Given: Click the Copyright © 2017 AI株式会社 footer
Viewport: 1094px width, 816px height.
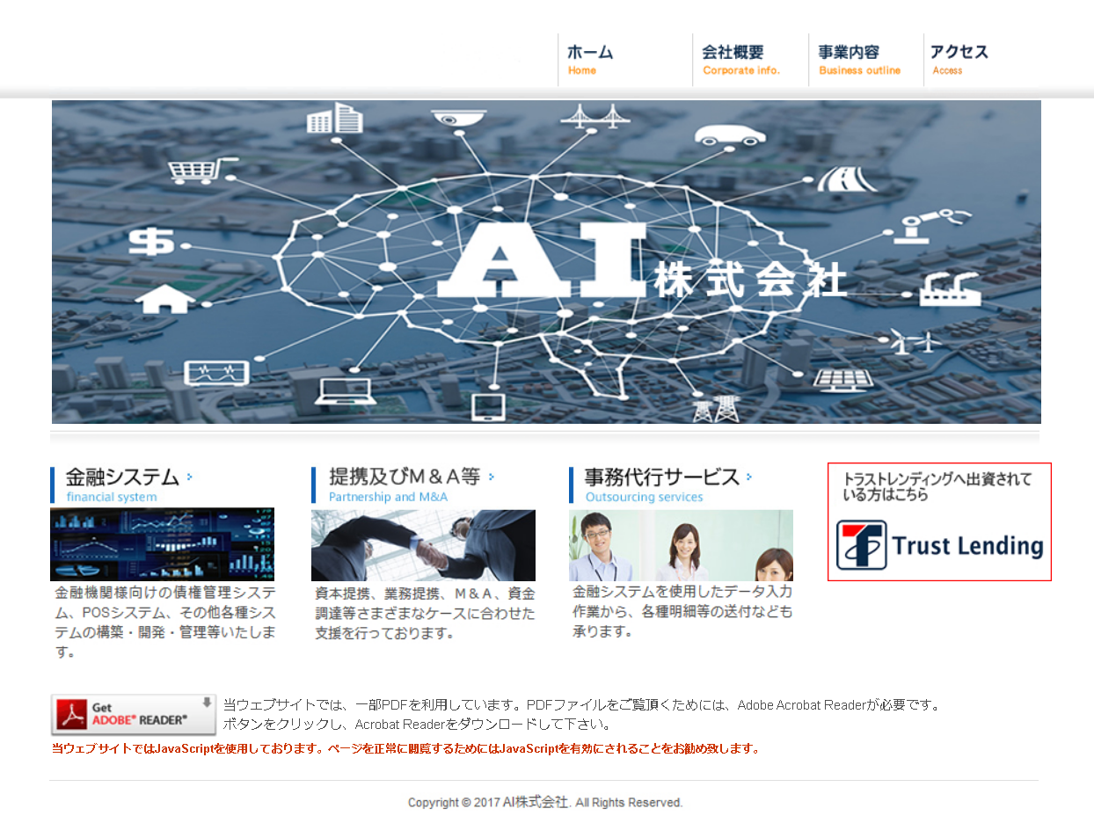Looking at the screenshot, I should [545, 803].
